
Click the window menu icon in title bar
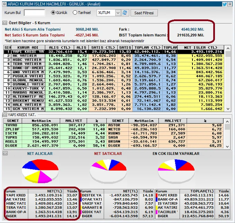(4, 4)
